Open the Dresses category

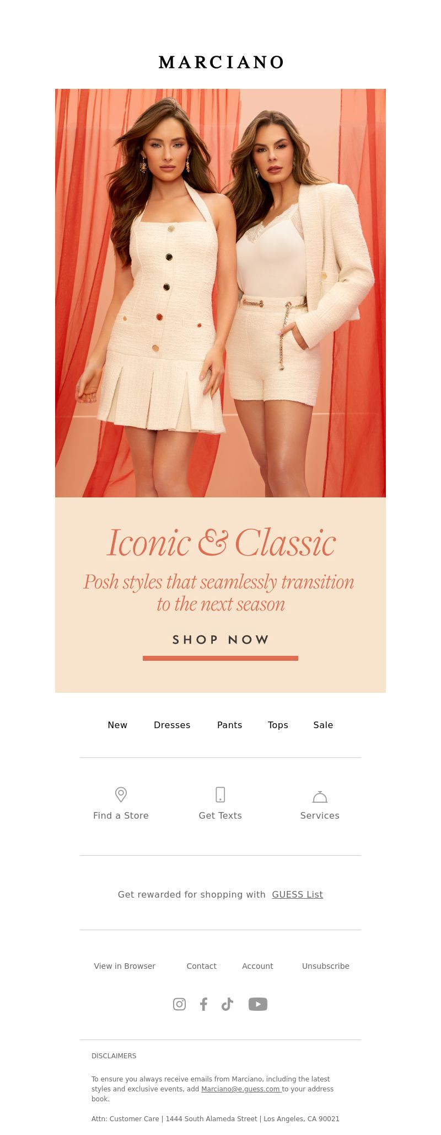click(x=172, y=725)
